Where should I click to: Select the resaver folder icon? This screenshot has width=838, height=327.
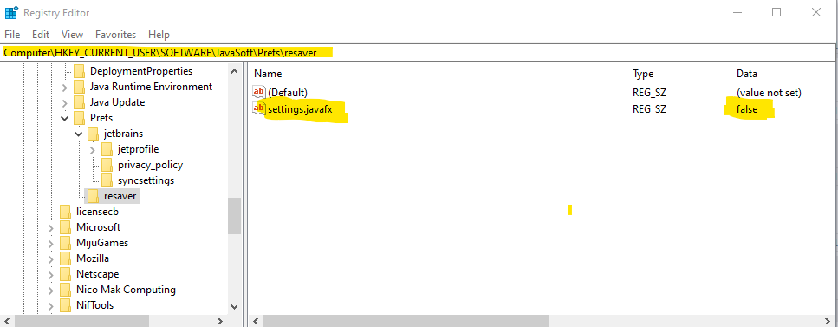pos(93,196)
